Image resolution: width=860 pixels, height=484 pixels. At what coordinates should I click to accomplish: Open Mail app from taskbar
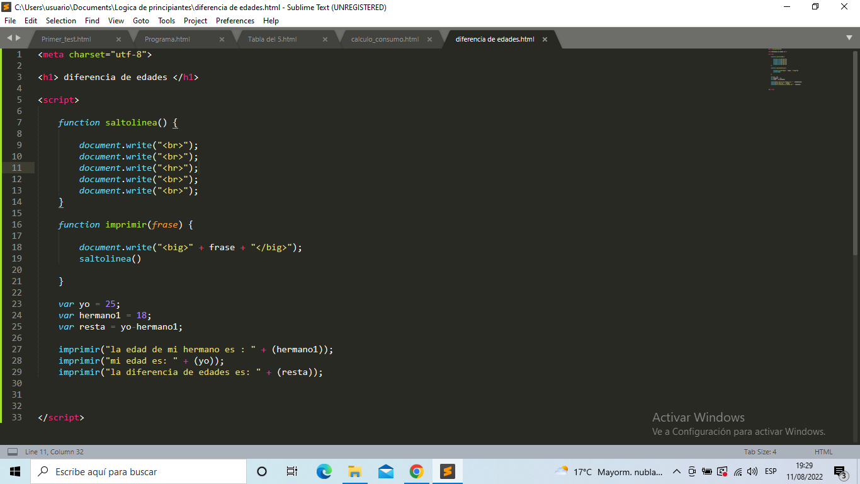pyautogui.click(x=385, y=471)
